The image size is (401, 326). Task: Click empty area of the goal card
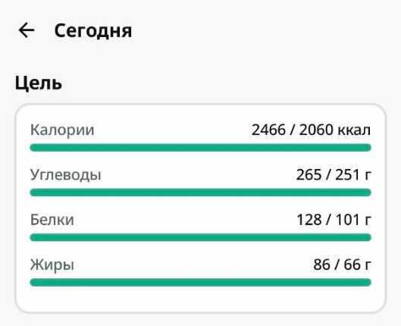click(200, 299)
